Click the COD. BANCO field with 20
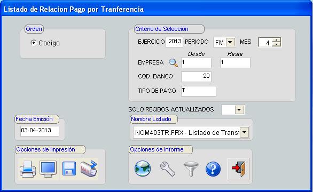 (x=196, y=77)
